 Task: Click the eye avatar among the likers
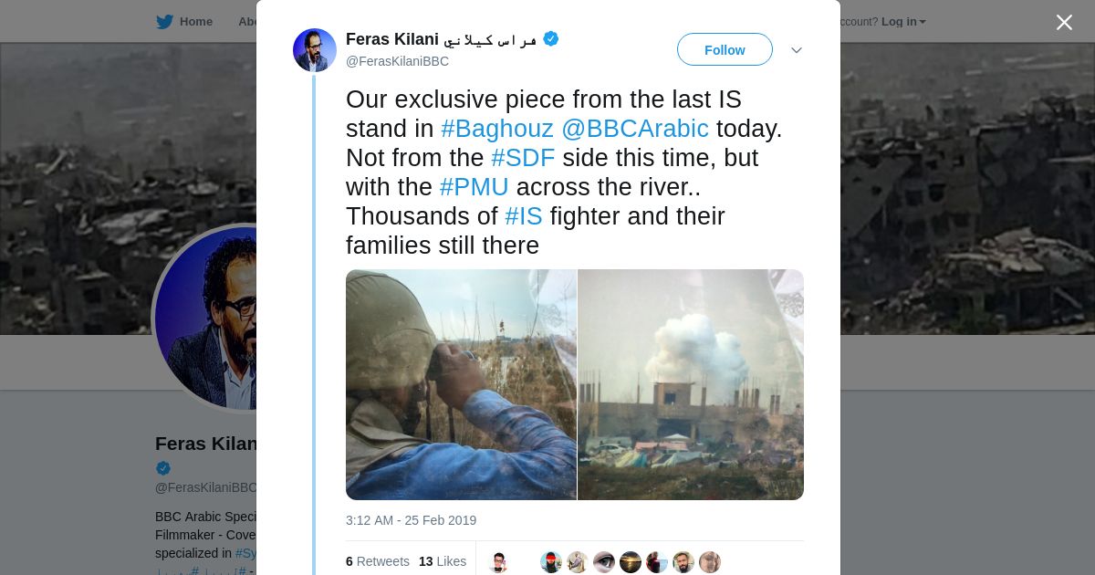click(x=604, y=562)
